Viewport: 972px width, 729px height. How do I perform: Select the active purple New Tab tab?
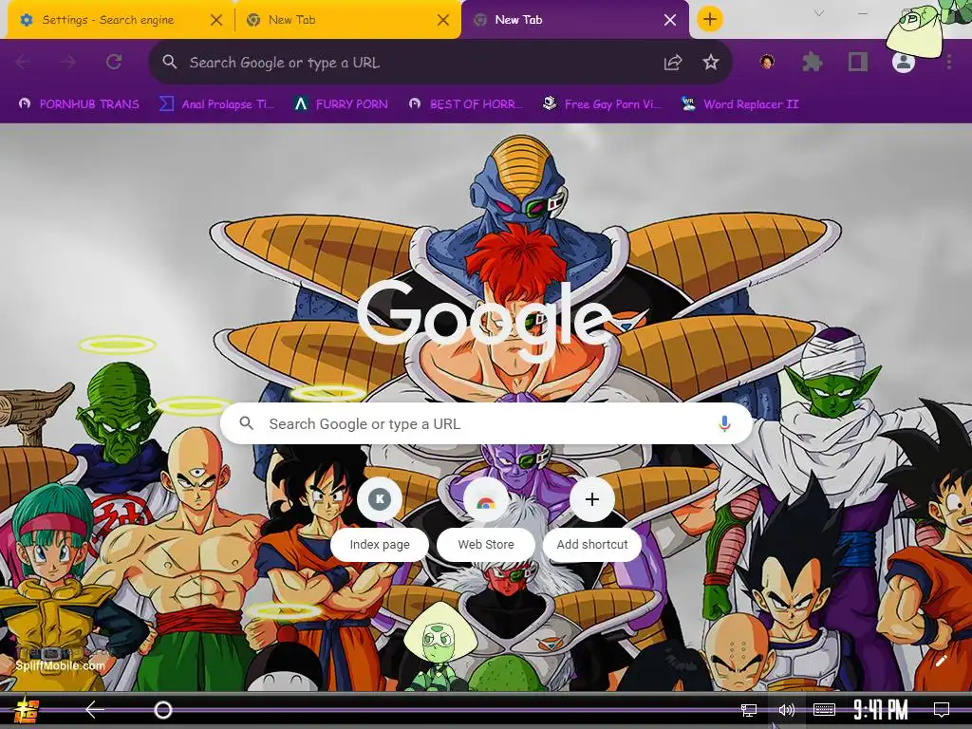point(574,20)
